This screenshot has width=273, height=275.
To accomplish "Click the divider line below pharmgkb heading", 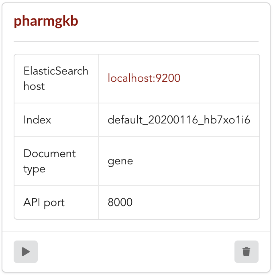I will click(136, 41).
